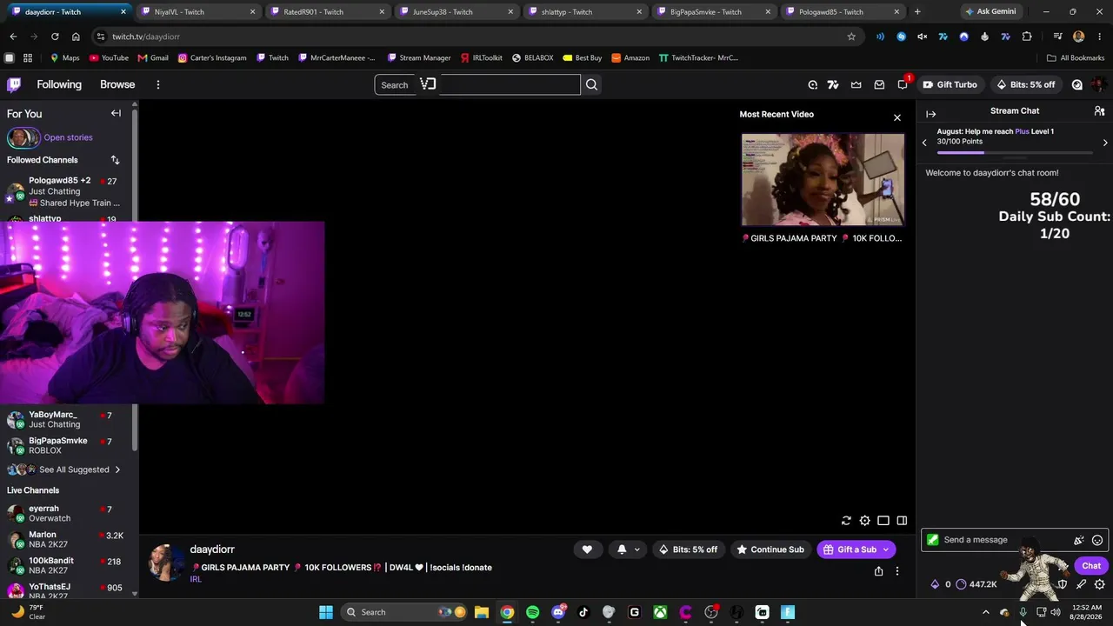Open the community list in Stream Chat
The width and height of the screenshot is (1113, 626).
(1099, 111)
